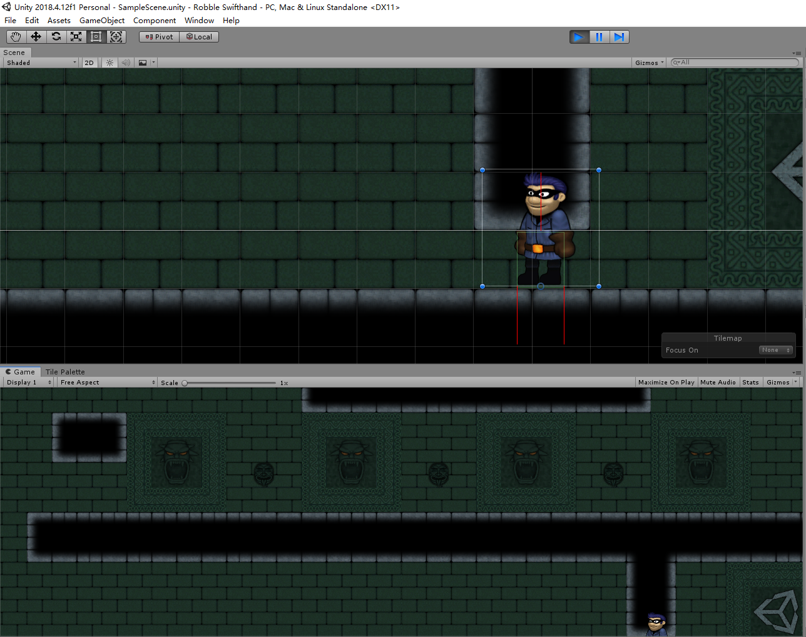Toggle scene lighting sun icon
Viewport: 806px width, 637px height.
[x=110, y=63]
